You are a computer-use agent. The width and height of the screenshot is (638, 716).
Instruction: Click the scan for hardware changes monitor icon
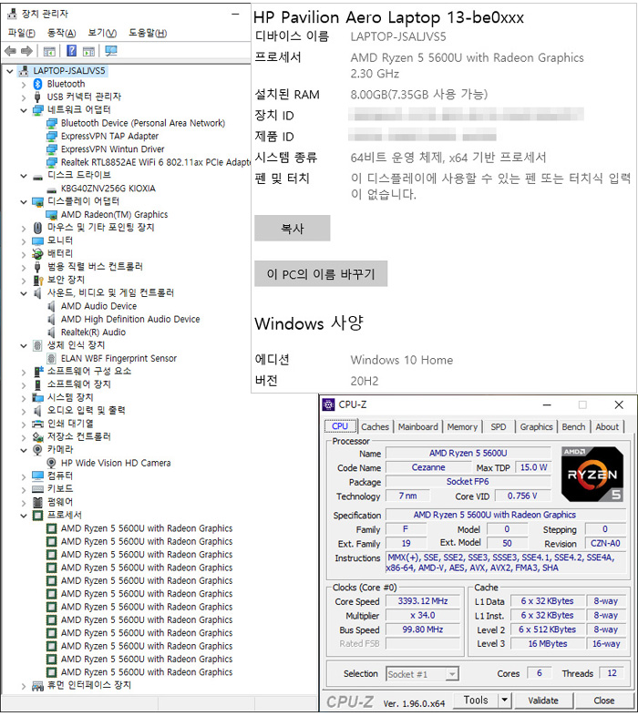point(110,51)
